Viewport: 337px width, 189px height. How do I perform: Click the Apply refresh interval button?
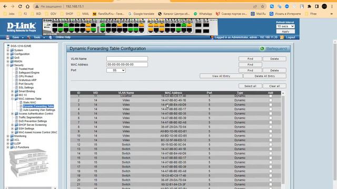[285, 31]
